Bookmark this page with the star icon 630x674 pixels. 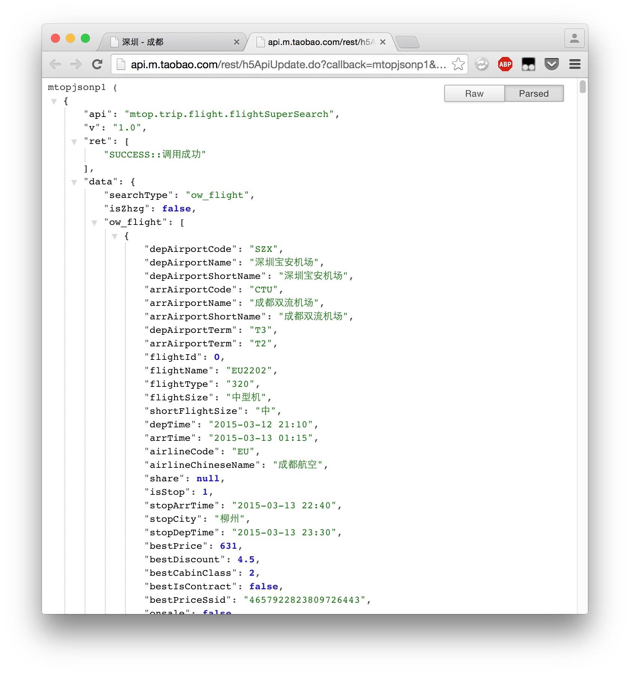pyautogui.click(x=458, y=64)
